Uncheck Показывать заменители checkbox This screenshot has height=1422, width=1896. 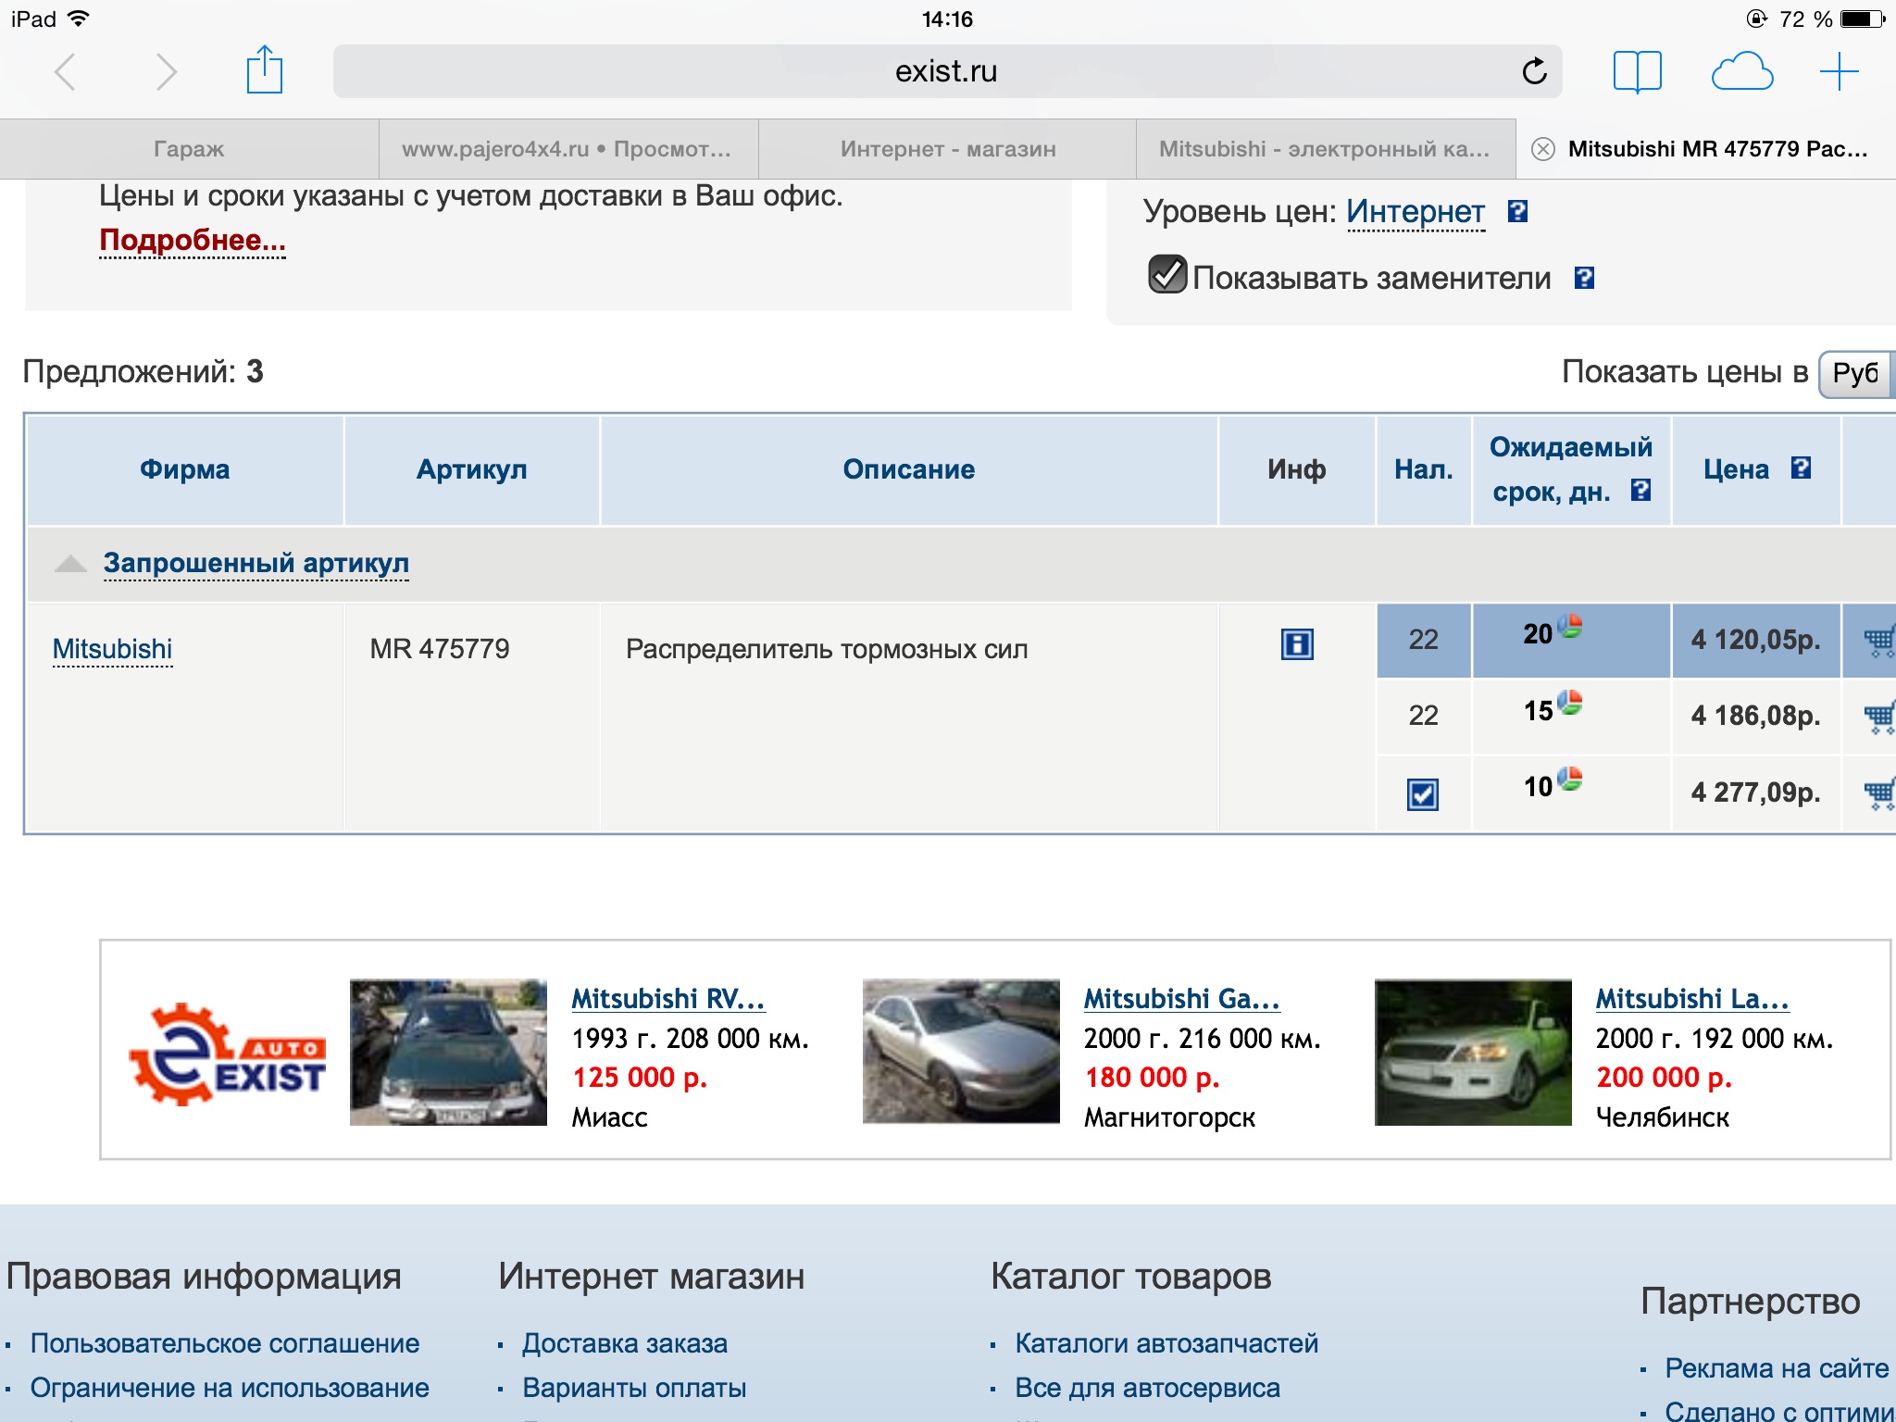(x=1167, y=275)
